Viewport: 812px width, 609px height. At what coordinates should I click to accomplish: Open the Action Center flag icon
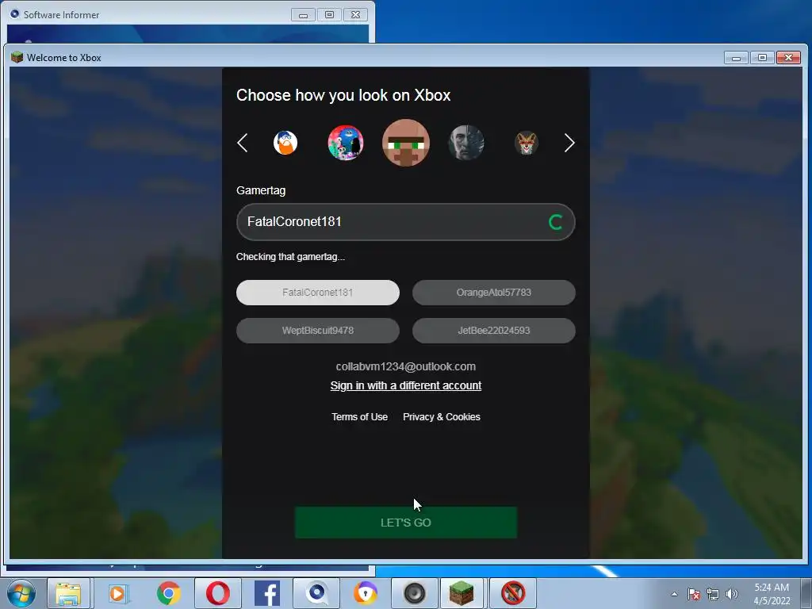click(x=694, y=594)
